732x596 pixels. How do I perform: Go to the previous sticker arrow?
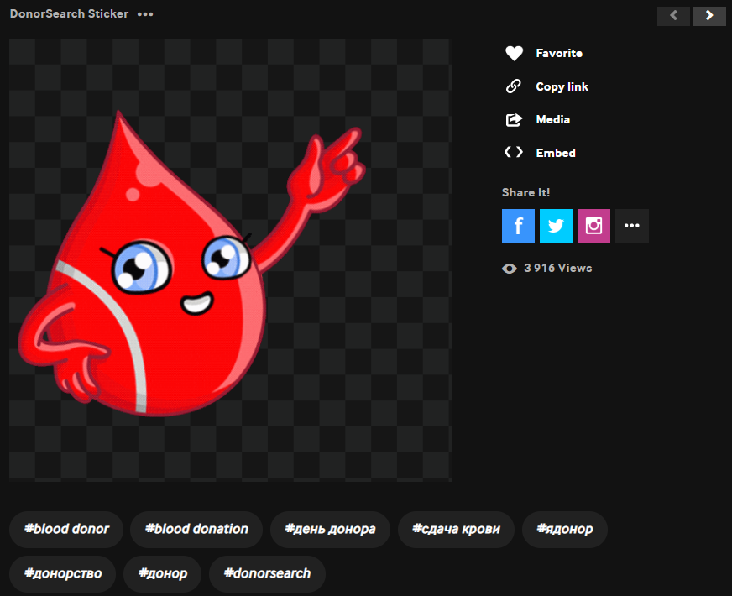point(673,16)
